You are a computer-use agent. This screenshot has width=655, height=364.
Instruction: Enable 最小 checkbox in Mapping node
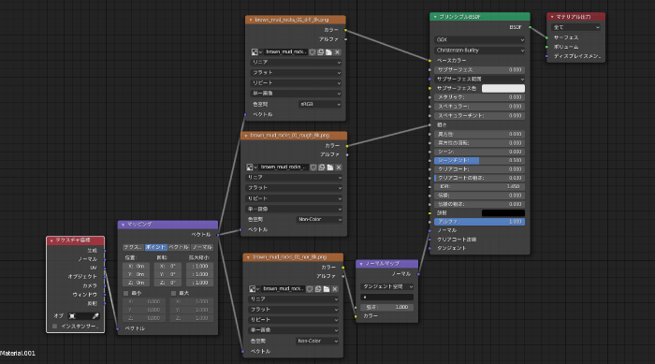(125, 294)
